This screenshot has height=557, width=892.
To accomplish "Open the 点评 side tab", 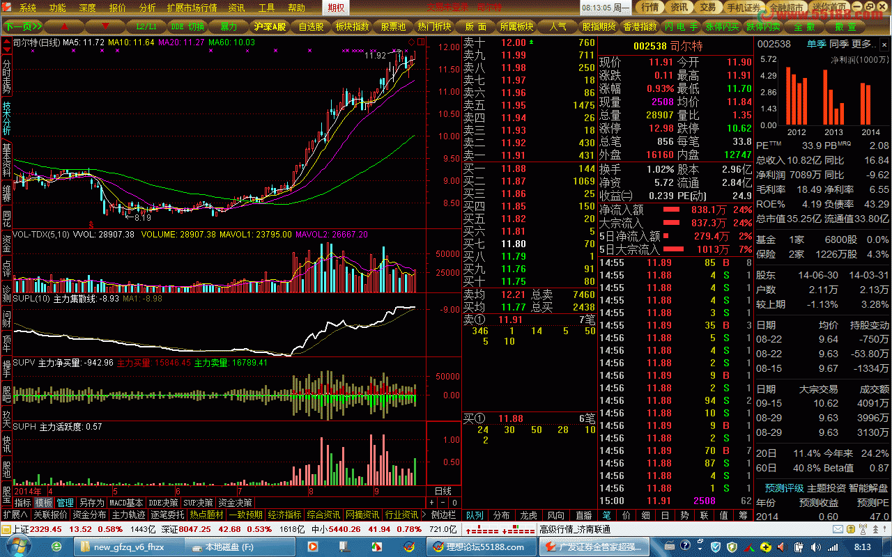I will [x=6, y=268].
